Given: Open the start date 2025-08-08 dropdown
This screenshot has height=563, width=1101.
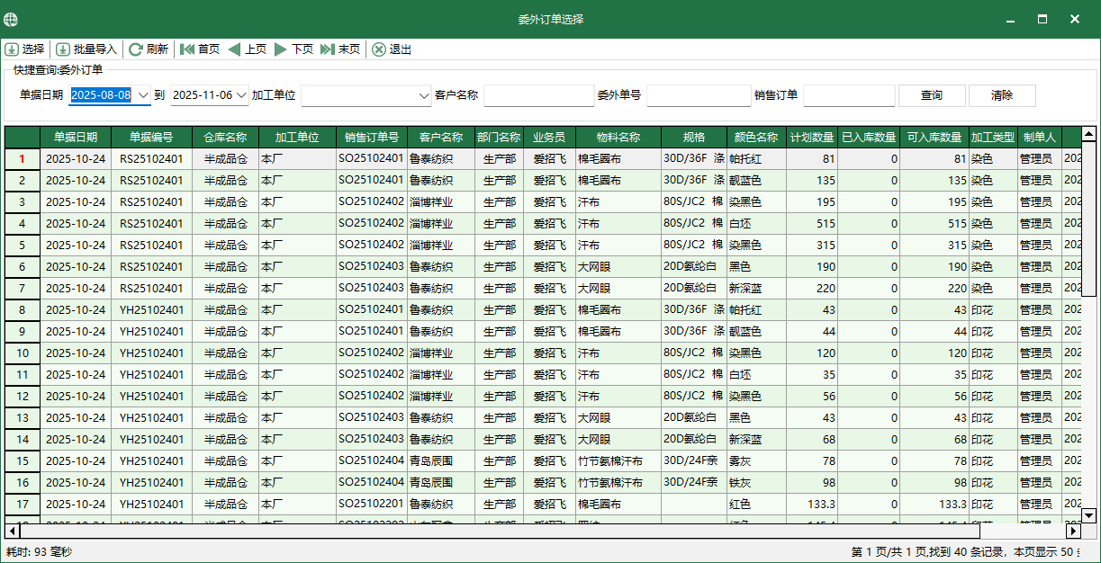Looking at the screenshot, I should click(144, 94).
